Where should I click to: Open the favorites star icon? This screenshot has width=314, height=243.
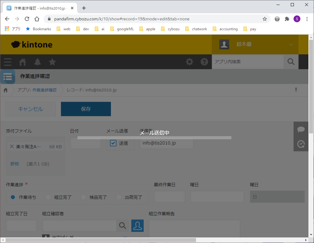tap(52, 62)
